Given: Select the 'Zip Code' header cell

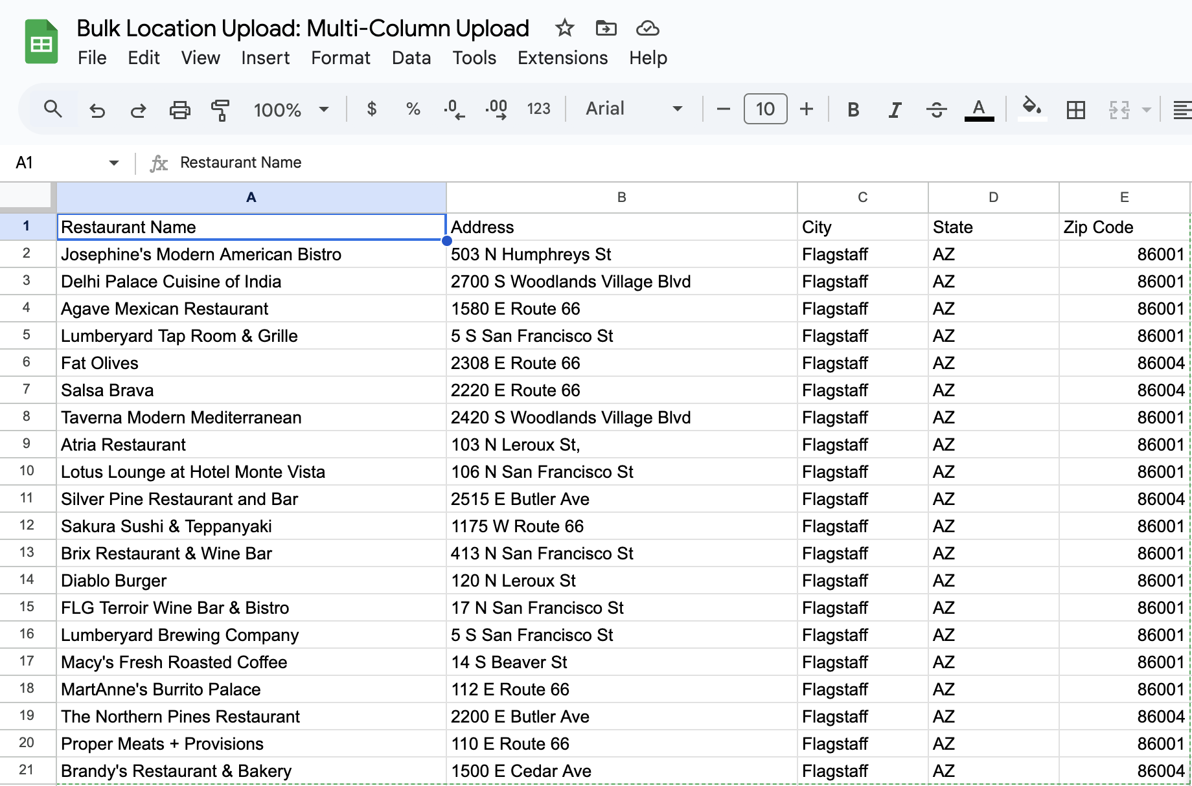Looking at the screenshot, I should coord(1125,227).
